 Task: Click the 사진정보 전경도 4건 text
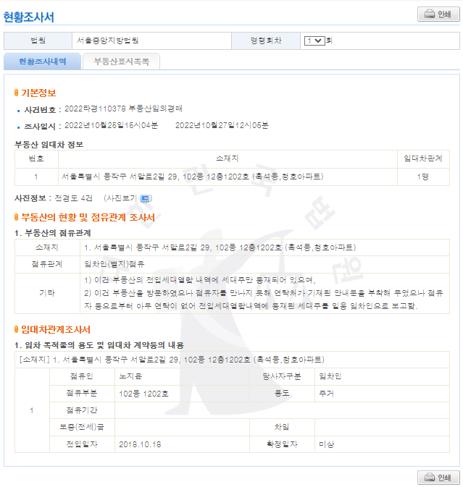click(54, 198)
